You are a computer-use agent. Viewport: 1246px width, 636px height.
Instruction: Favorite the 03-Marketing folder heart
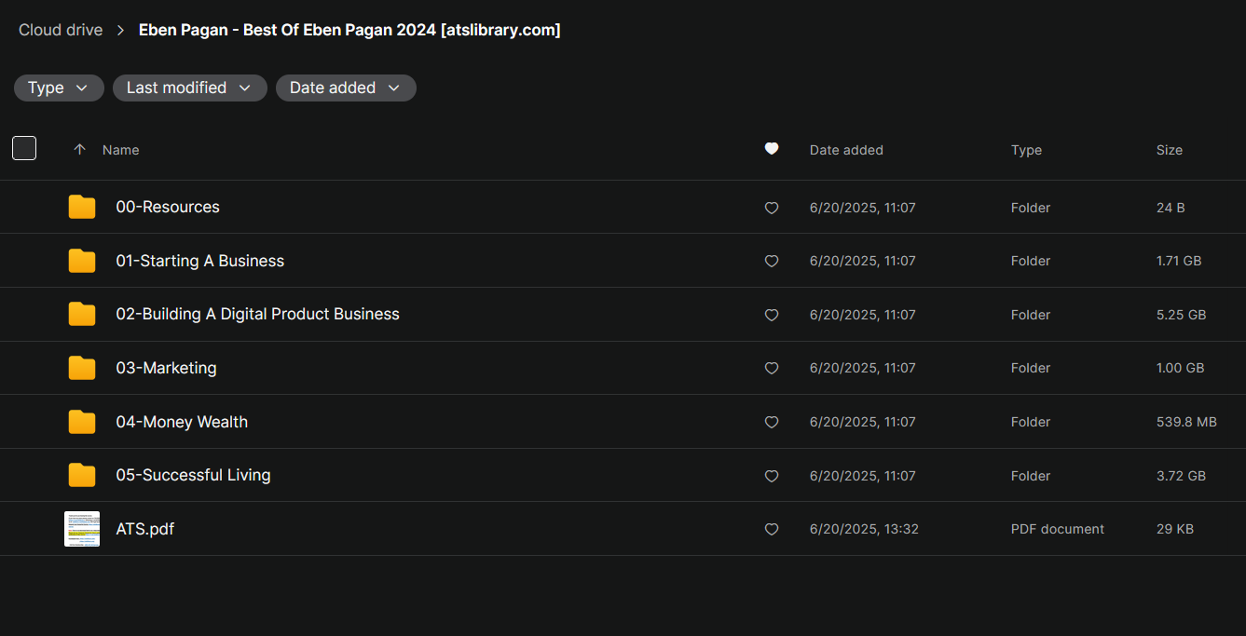[x=772, y=369]
